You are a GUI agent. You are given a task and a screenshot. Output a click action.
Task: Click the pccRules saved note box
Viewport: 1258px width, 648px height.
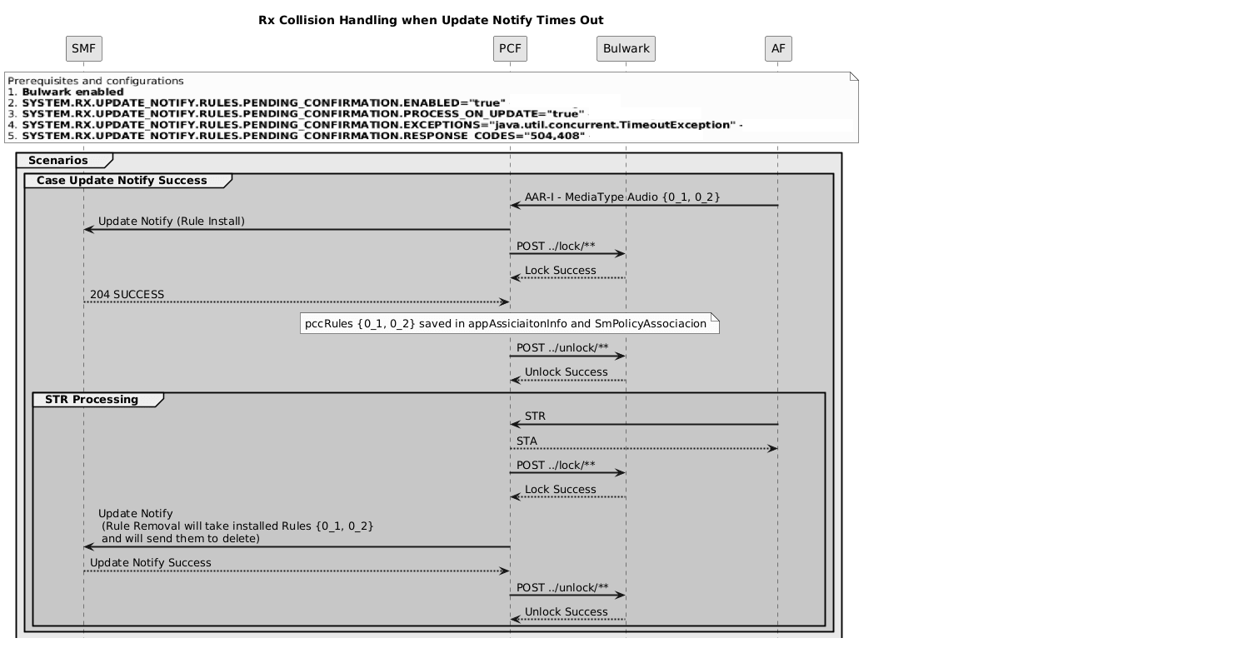[x=510, y=323]
